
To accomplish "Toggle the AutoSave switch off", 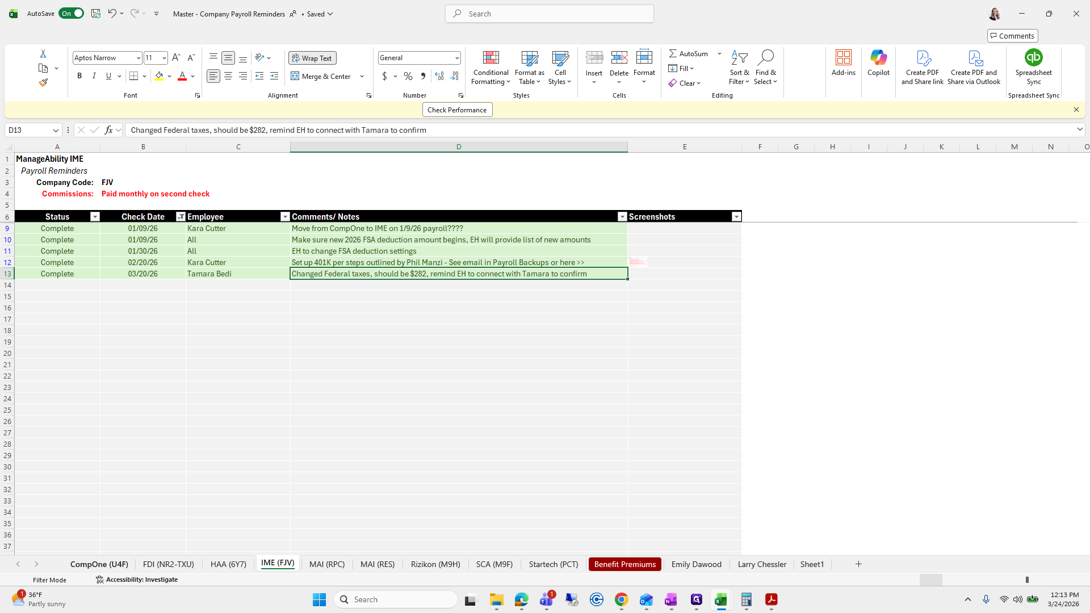I will pos(72,14).
